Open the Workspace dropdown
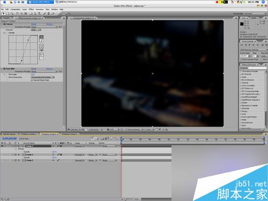Viewport: 268px width, 201px height. coord(255,14)
